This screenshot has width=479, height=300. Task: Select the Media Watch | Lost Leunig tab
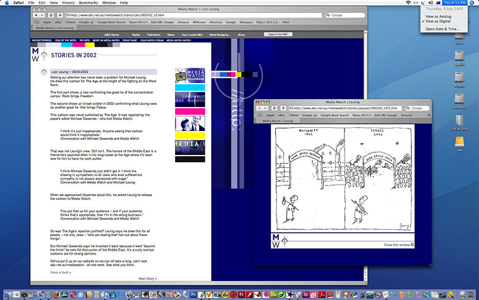pyautogui.click(x=54, y=28)
